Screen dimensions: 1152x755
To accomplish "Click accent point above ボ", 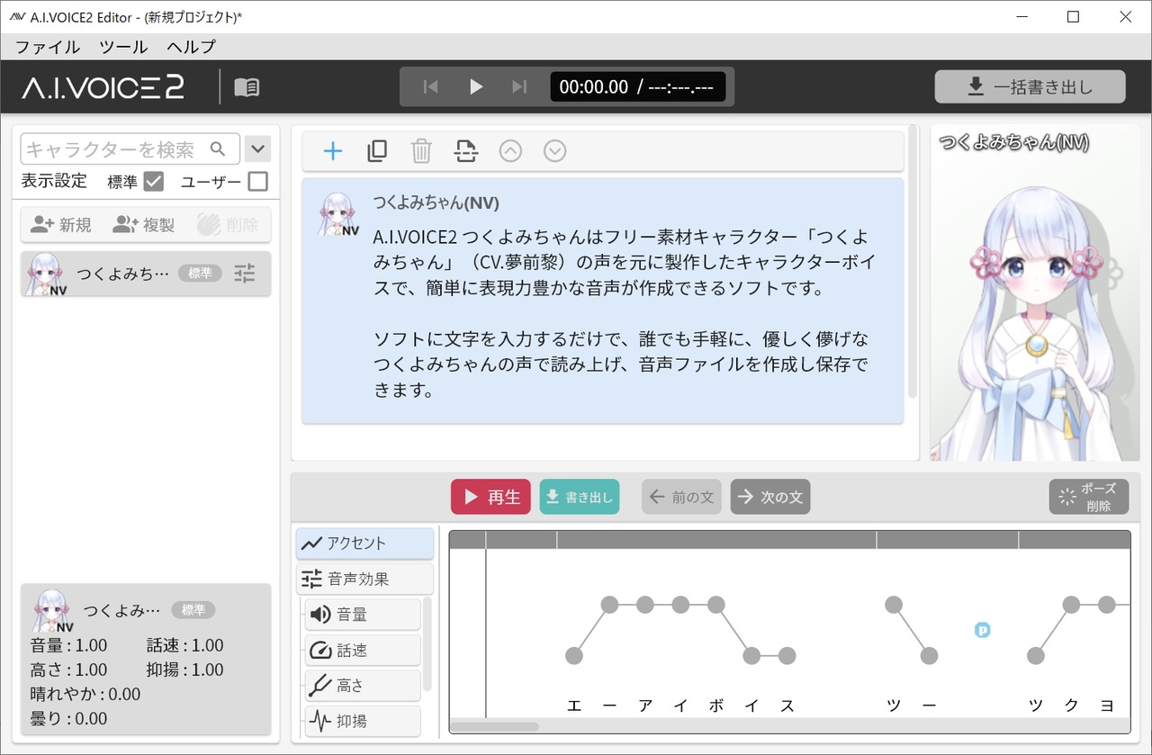I will (x=716, y=605).
